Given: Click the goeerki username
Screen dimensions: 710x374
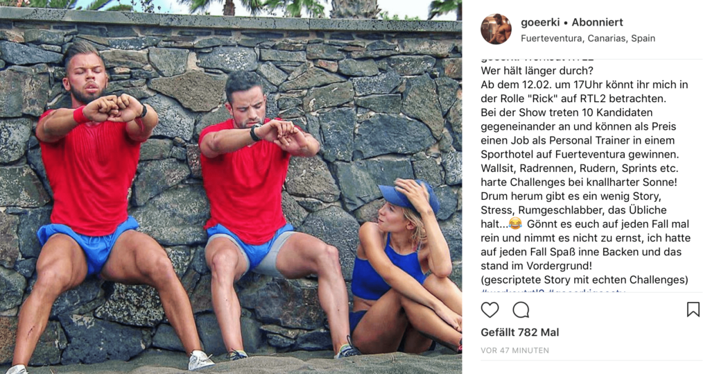Looking at the screenshot, I should click(x=540, y=22).
